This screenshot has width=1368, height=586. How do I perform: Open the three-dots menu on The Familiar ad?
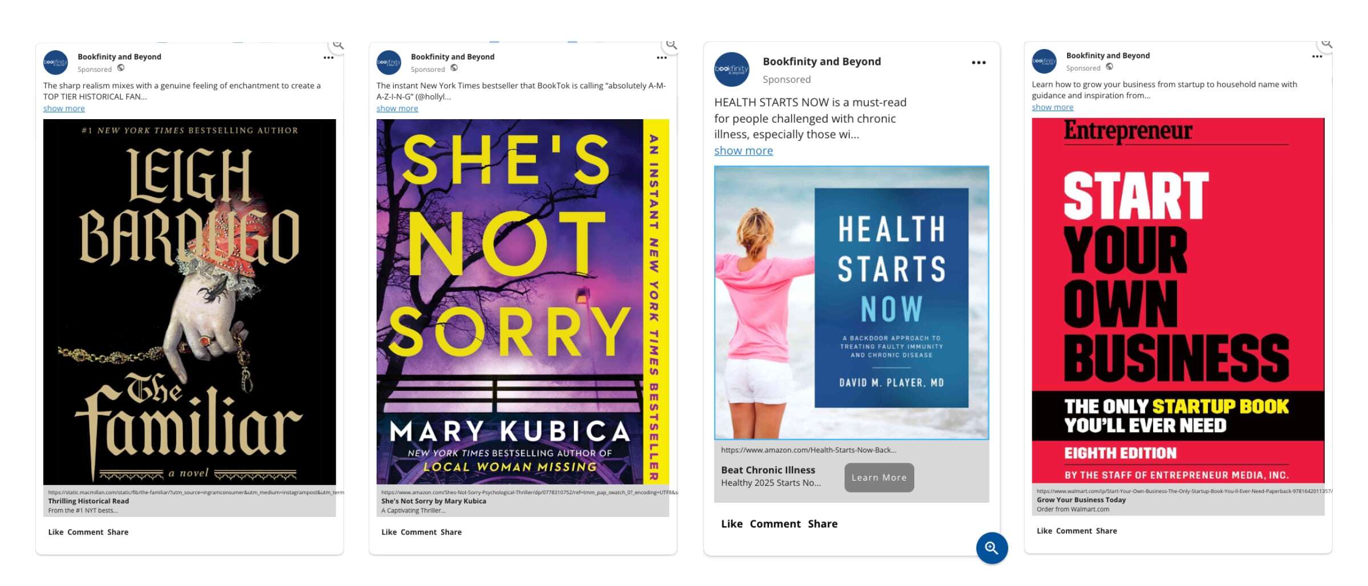pos(328,58)
